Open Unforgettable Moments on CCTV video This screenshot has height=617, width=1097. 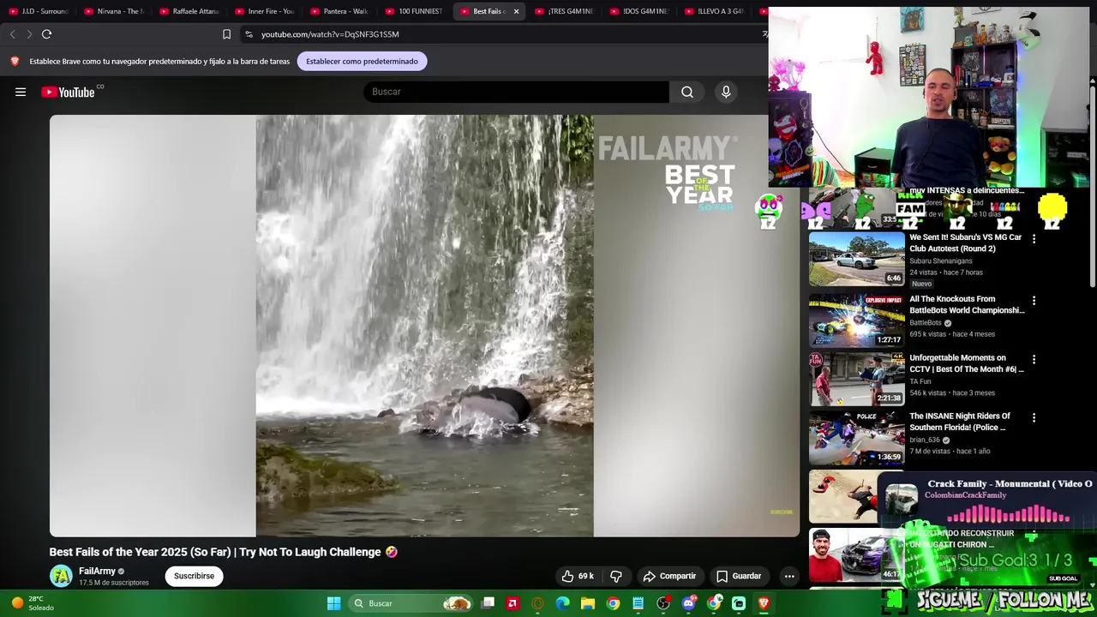[x=967, y=363]
